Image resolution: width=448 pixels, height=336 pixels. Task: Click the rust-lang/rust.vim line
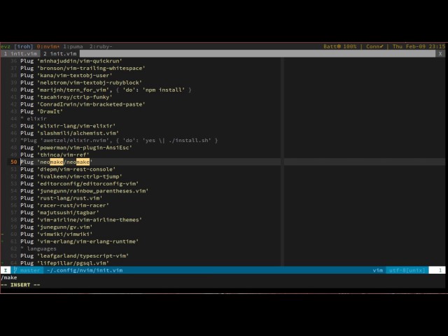point(62,198)
